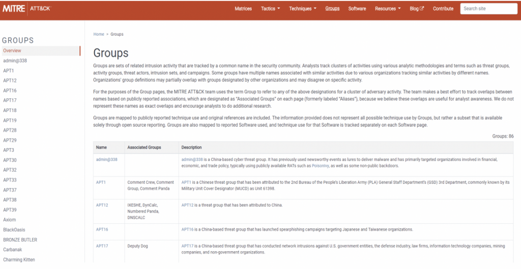The image size is (521, 269).
Task: Select Overview in the Groups sidebar
Action: tap(12, 50)
